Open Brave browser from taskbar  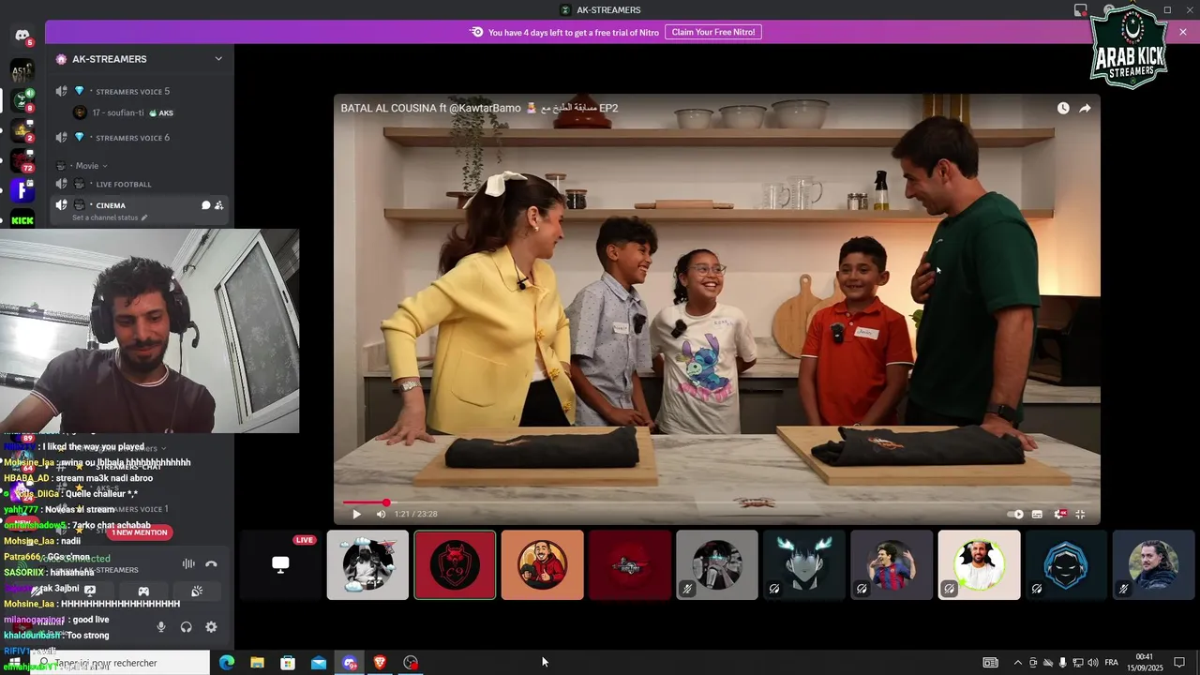(x=380, y=663)
